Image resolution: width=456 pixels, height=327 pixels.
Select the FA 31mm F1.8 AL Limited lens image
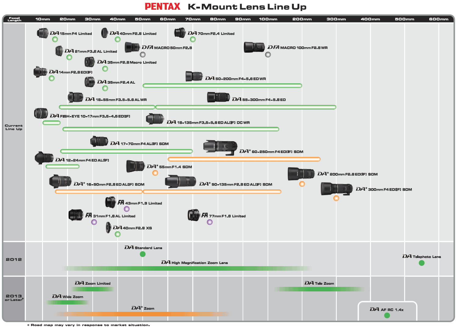pyautogui.click(x=76, y=215)
